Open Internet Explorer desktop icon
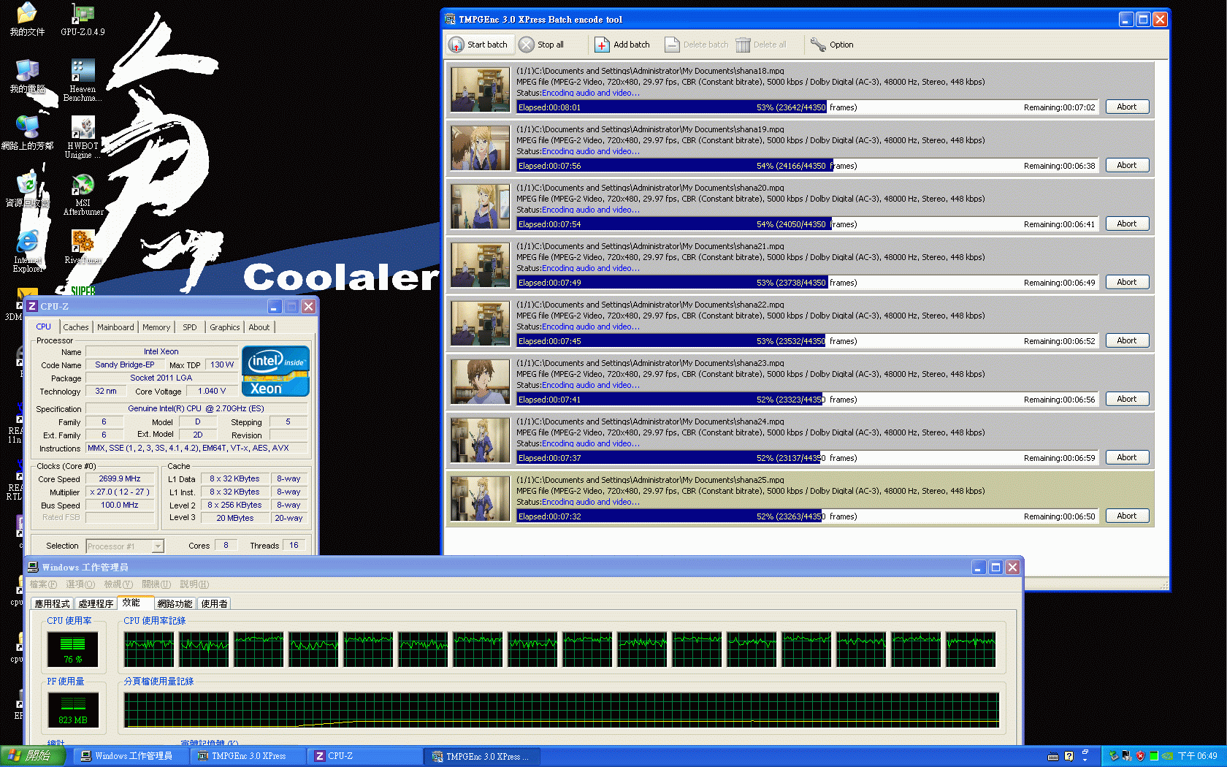1227x767 pixels. (27, 251)
